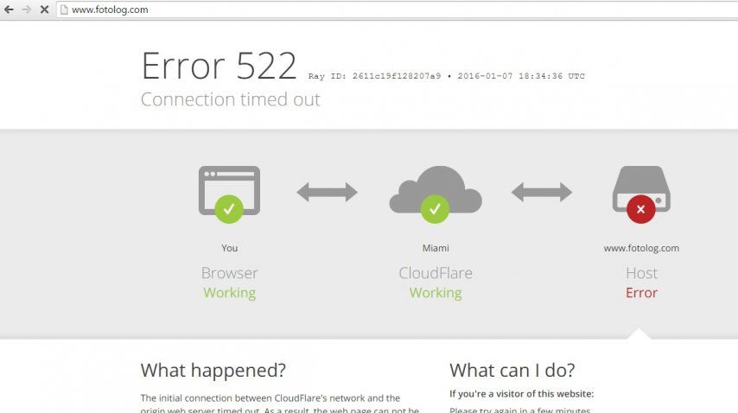The width and height of the screenshot is (738, 413).
Task: Click the browser window icon with checkmark
Action: click(229, 194)
